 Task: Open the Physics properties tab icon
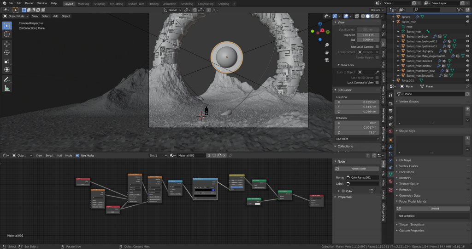click(x=391, y=161)
